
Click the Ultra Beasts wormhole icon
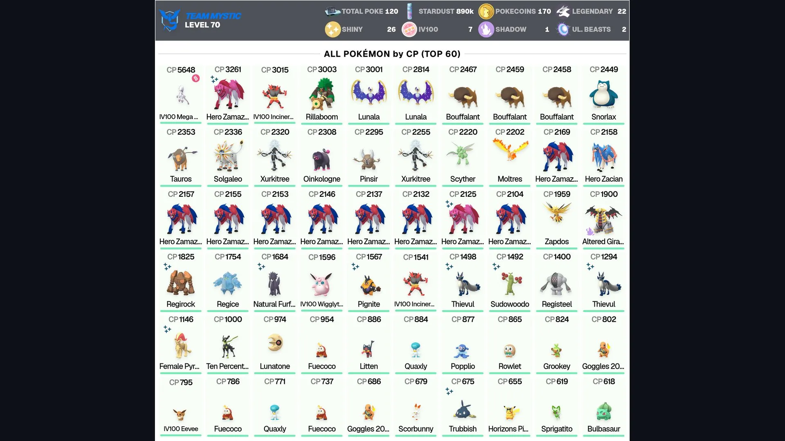563,29
